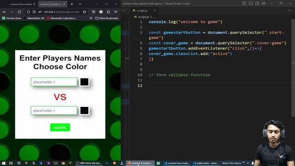Open the Chrome icon on the taskbar
The image size is (295, 166).
[63, 163]
